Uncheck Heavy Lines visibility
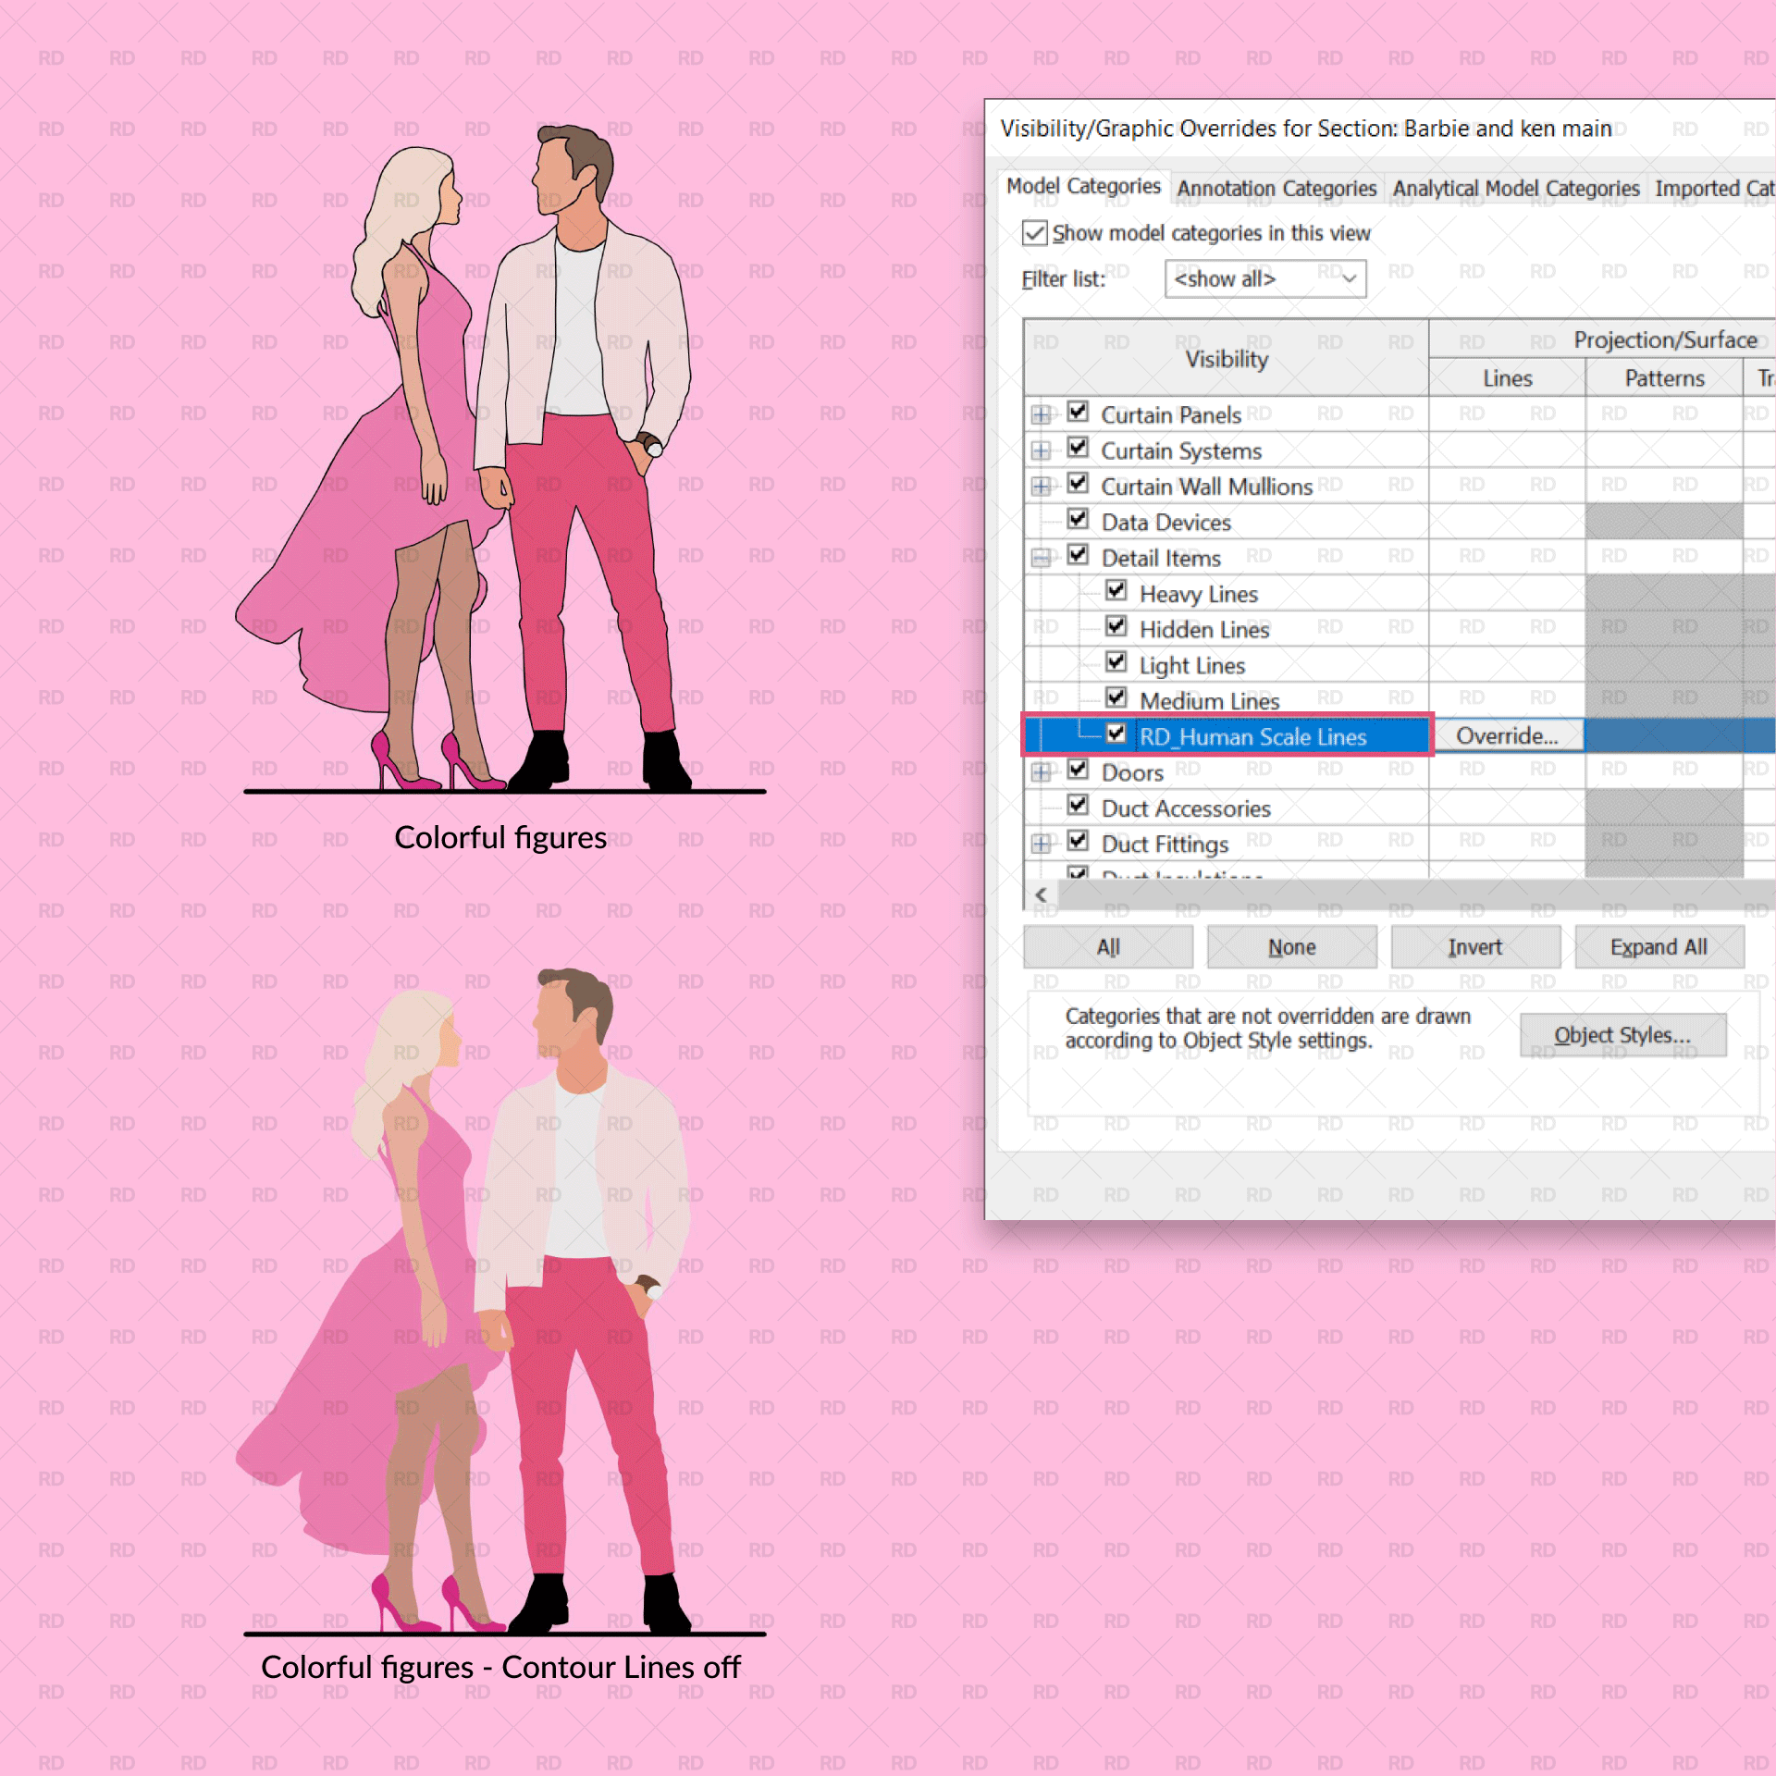Viewport: 1776px width, 1776px height. [1116, 591]
